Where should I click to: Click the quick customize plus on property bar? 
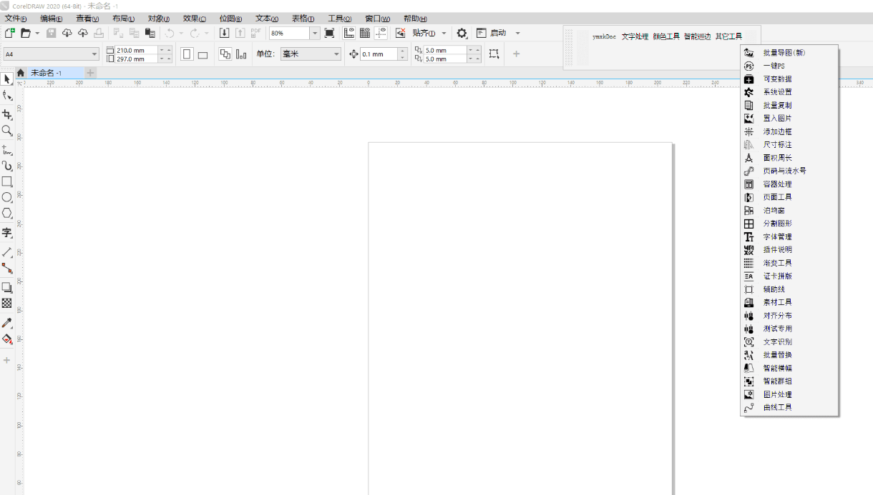(x=517, y=54)
